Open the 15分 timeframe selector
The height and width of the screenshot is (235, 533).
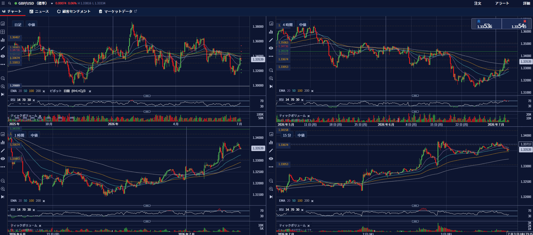(x=287, y=135)
